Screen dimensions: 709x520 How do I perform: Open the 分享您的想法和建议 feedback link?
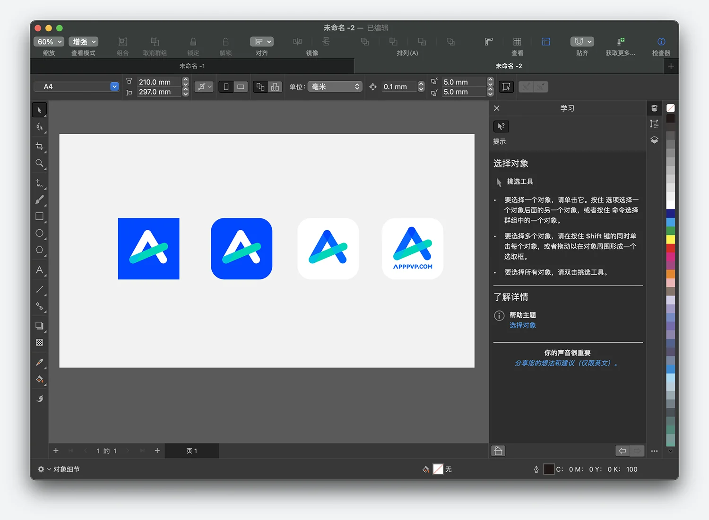[x=566, y=363]
